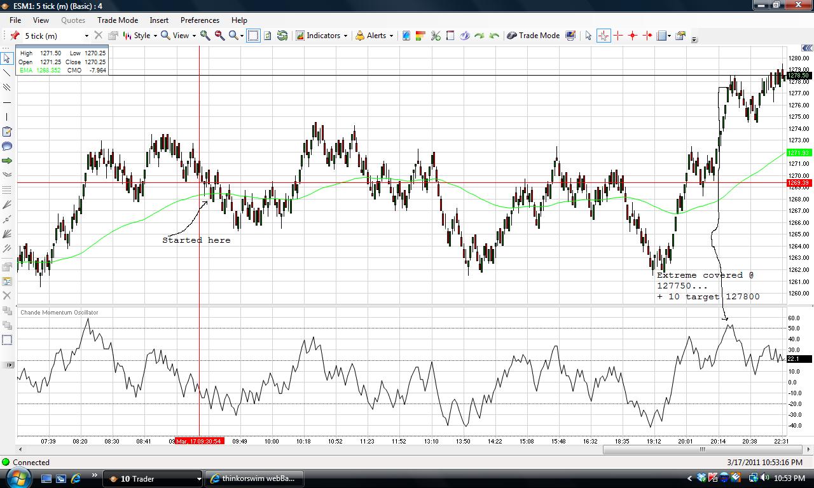Click the "Extreme covered @" annotation text
Viewport: 814px width, 488px height.
(705, 275)
